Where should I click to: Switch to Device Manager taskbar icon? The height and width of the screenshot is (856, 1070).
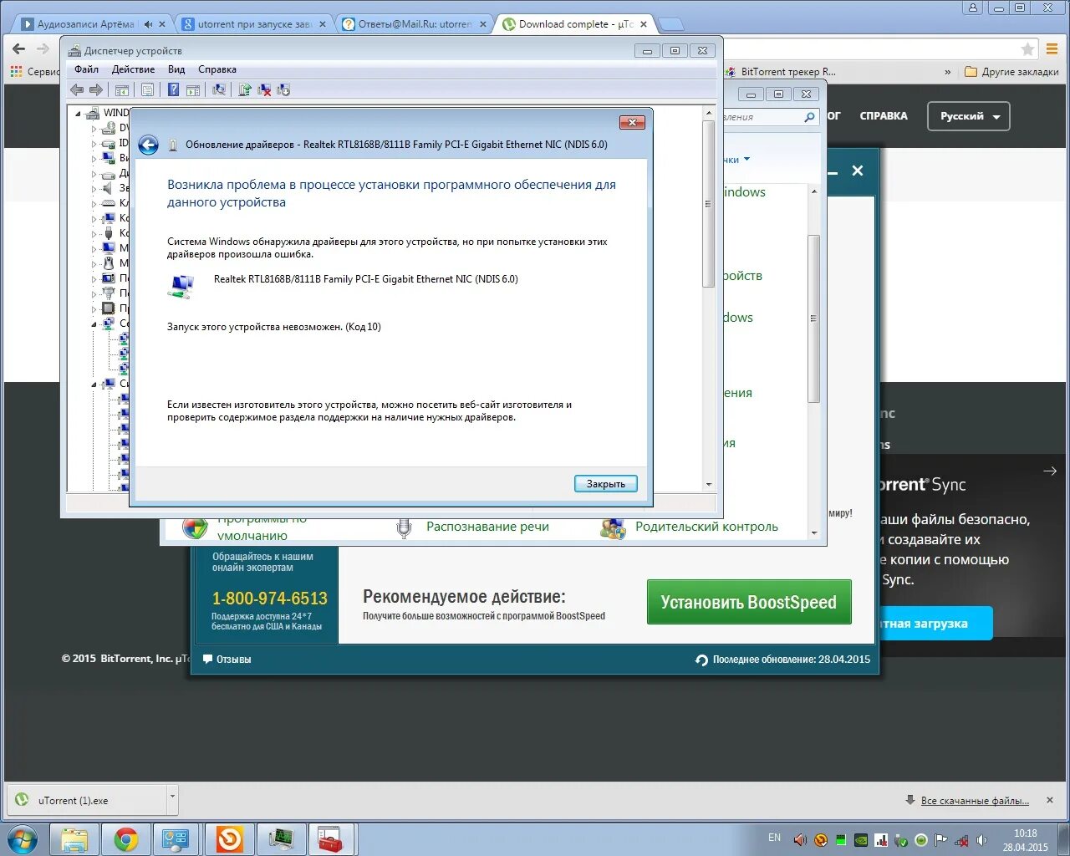click(x=281, y=839)
